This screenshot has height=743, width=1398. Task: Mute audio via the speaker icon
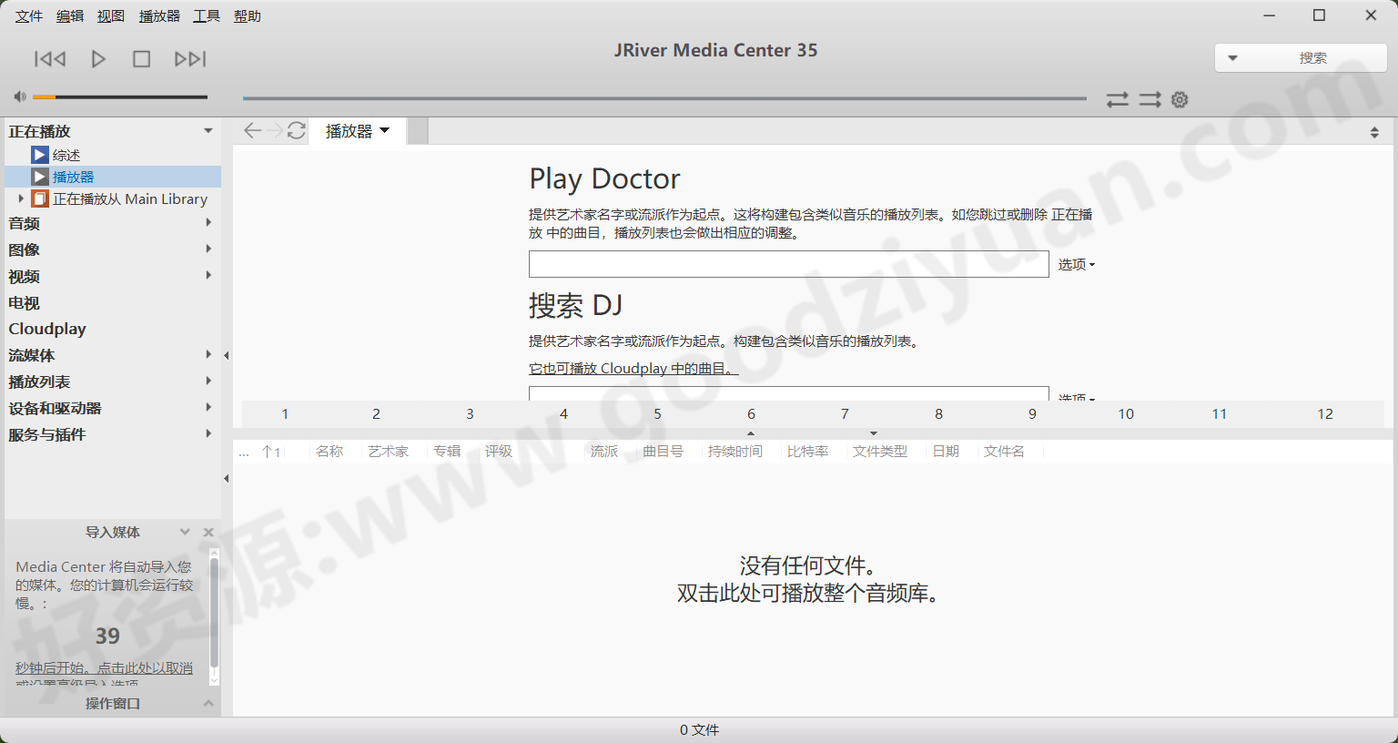(x=19, y=96)
